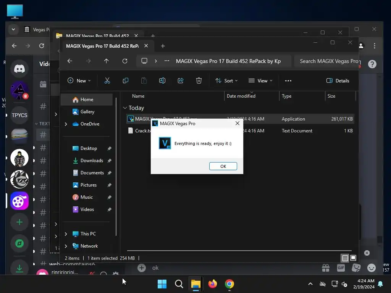This screenshot has height=293, width=391.
Task: Unpin Videos using its pin icon
Action: 109,209
